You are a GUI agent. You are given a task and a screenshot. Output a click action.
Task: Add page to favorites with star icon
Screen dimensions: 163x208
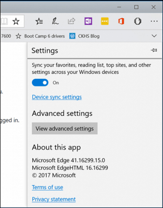(x=16, y=21)
